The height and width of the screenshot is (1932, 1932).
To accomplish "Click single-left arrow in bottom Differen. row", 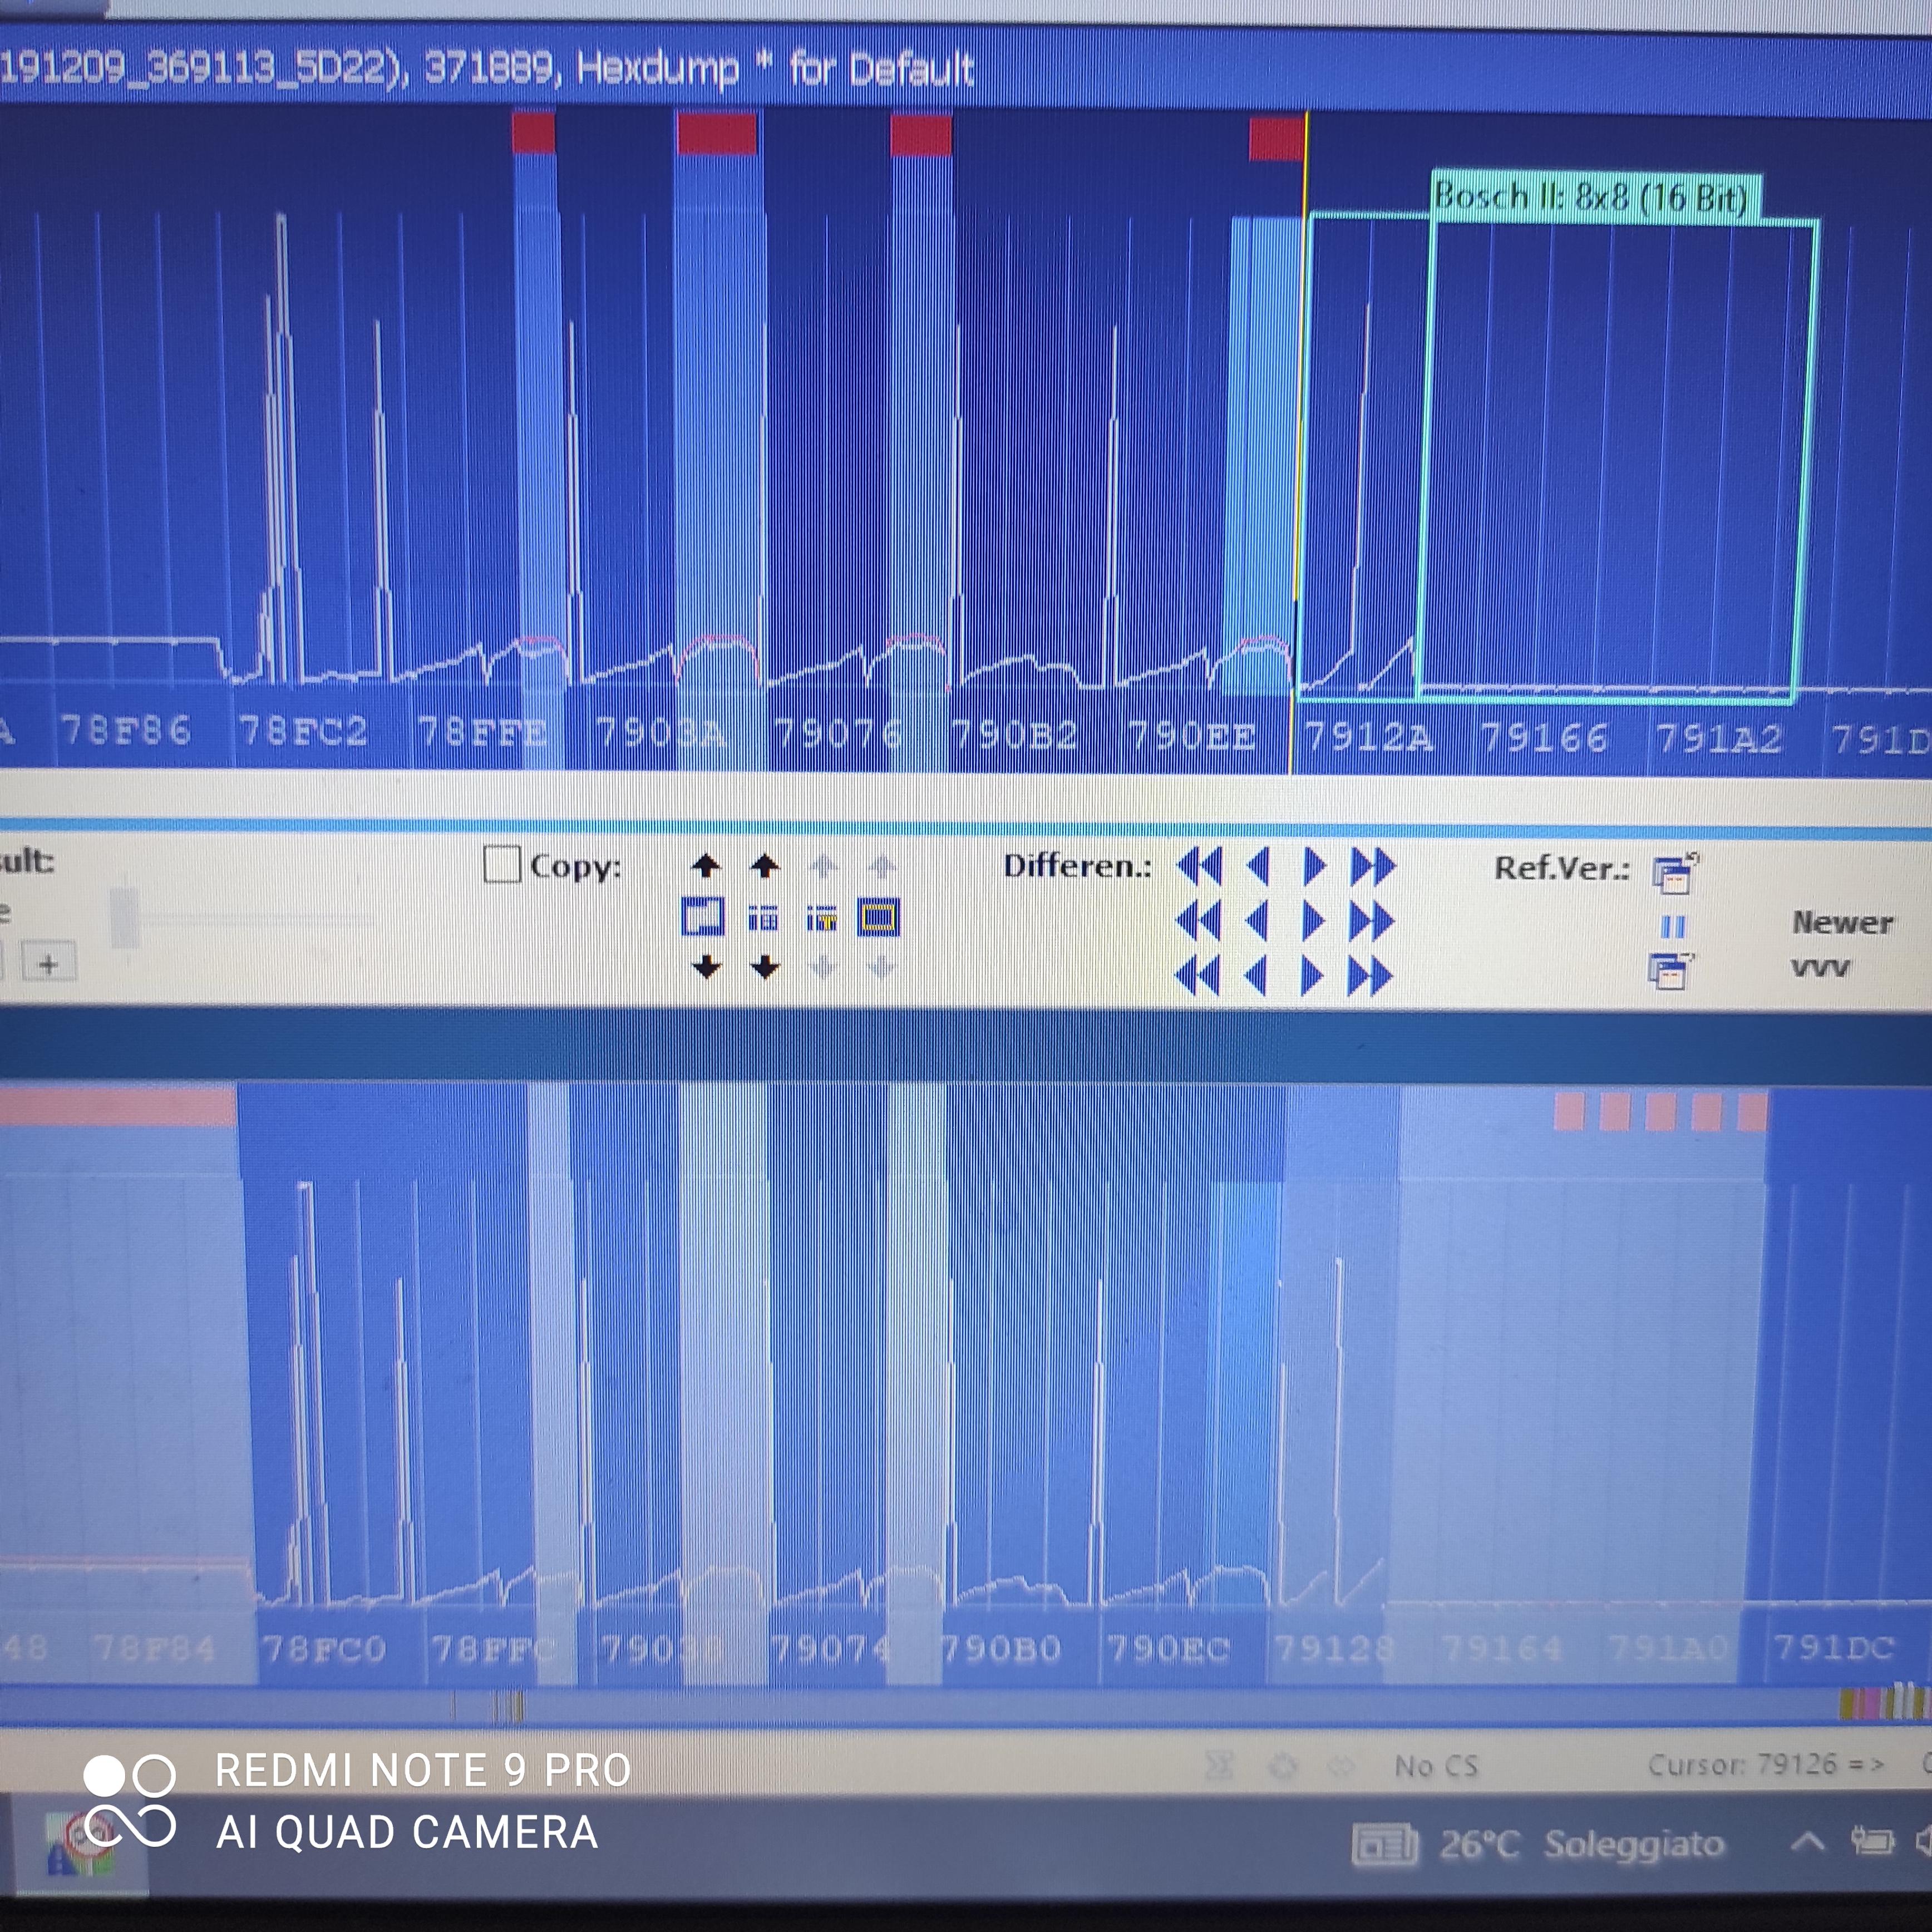I will [1256, 975].
